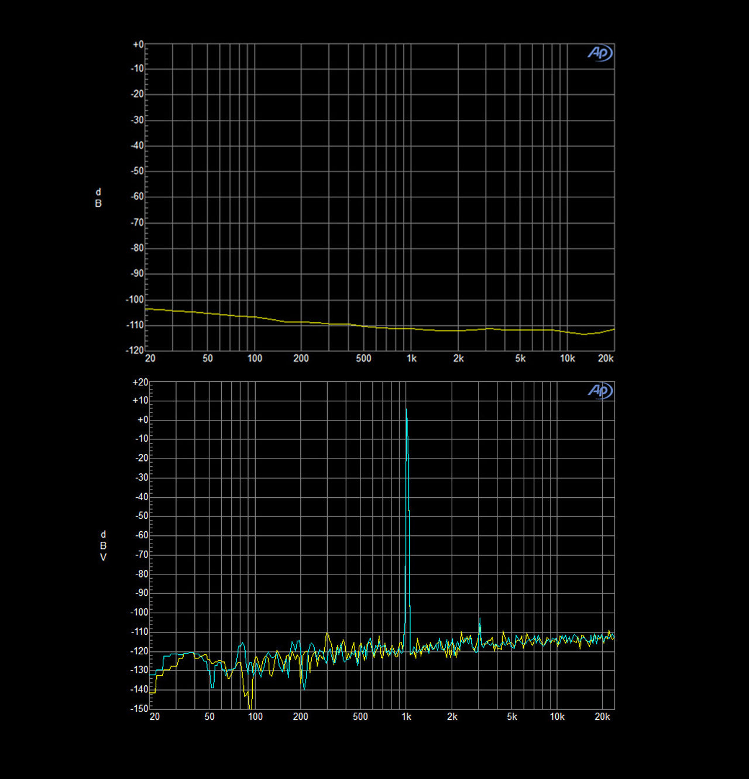Click the '-60' label on lower graph's vertical axis
Image resolution: width=749 pixels, height=779 pixels.
142,535
